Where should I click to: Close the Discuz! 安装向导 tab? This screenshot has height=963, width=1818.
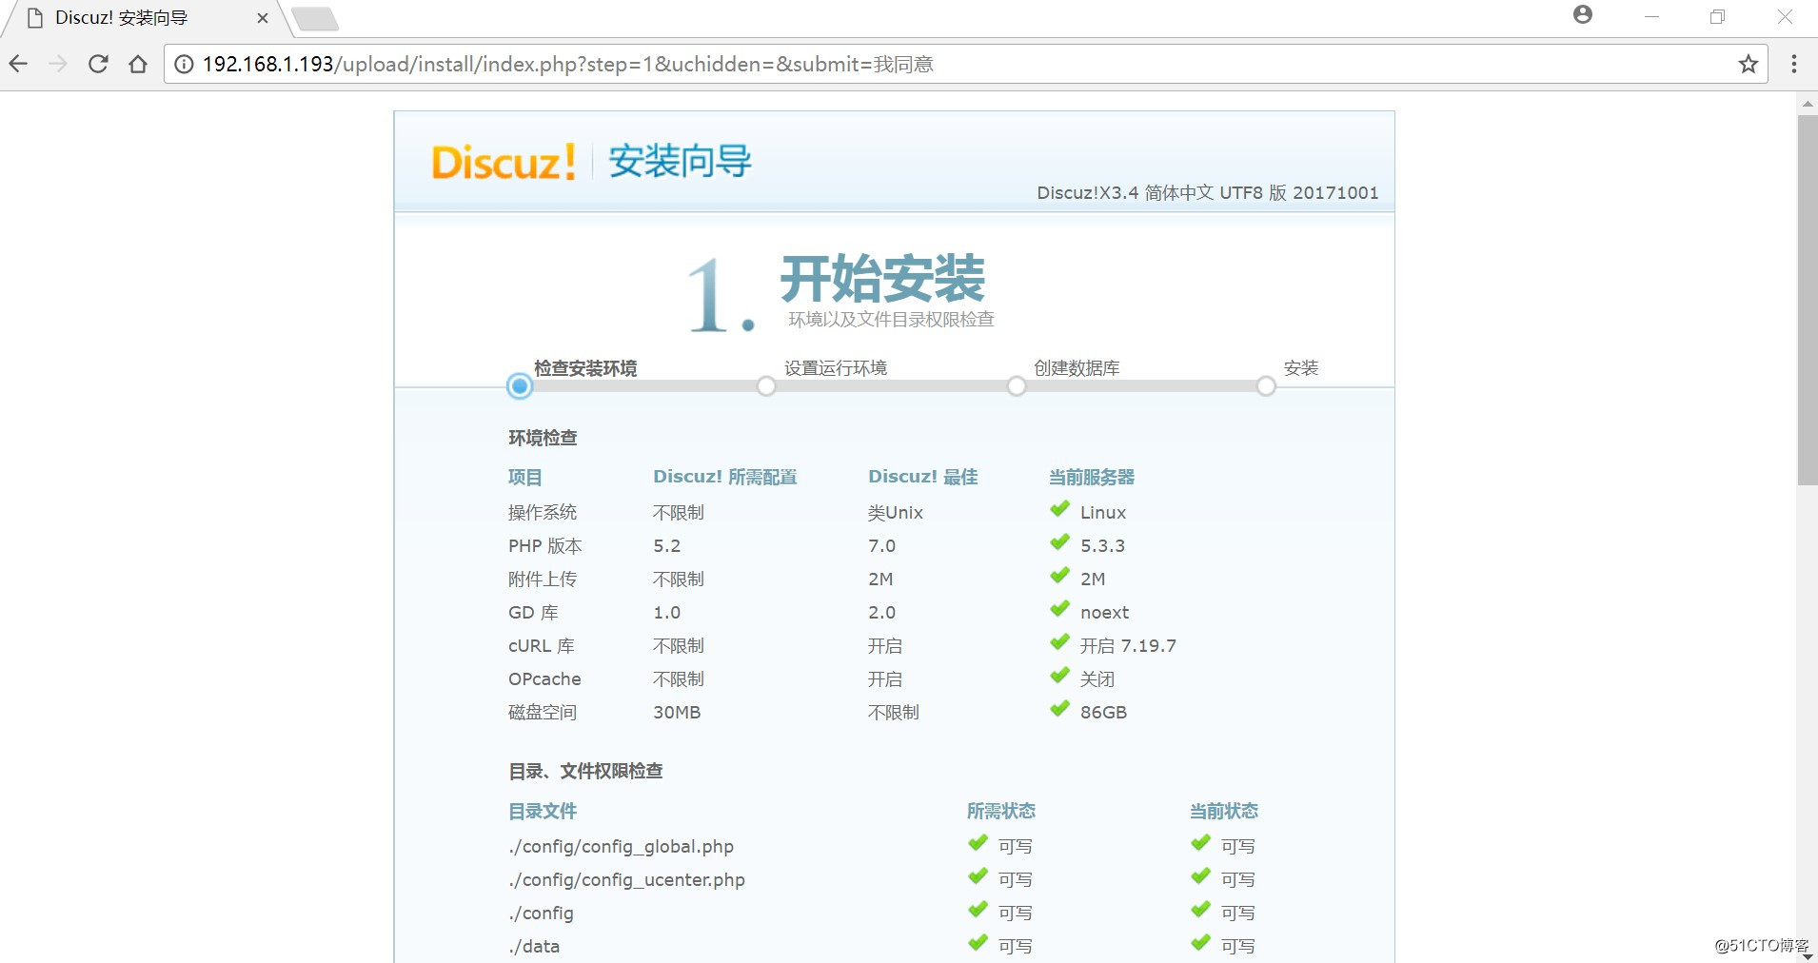[x=263, y=18]
